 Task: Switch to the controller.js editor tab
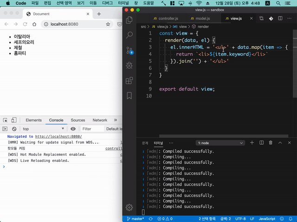pos(168,18)
